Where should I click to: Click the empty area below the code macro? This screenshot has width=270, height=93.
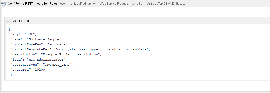pyautogui.click(x=136, y=86)
